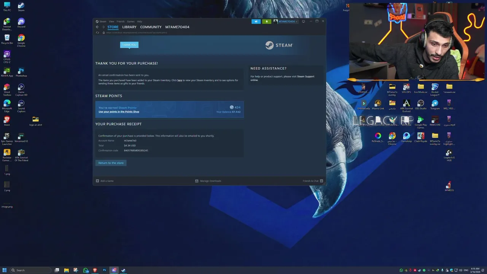
Task: Open the View menu in Steam
Action: click(111, 21)
